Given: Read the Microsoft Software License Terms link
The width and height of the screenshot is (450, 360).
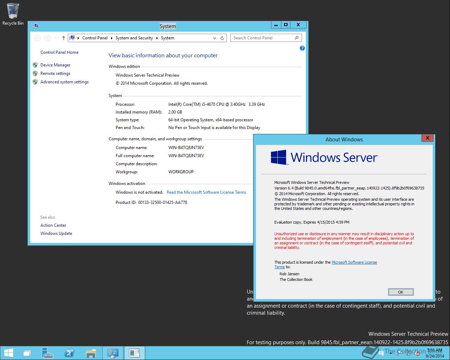Looking at the screenshot, I should pos(206,192).
